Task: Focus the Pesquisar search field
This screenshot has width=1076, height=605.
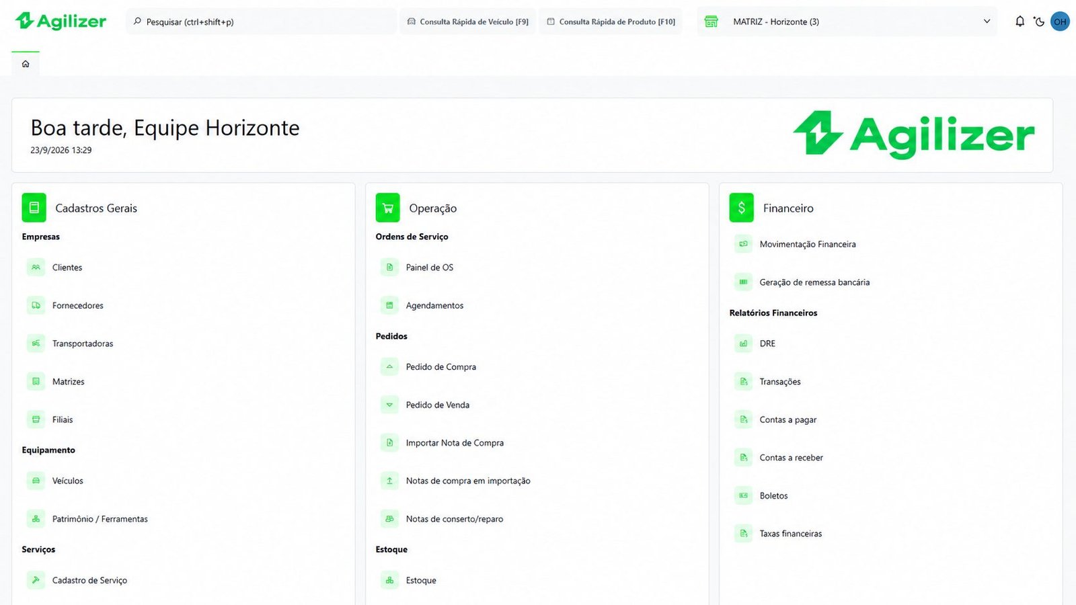Action: point(261,22)
